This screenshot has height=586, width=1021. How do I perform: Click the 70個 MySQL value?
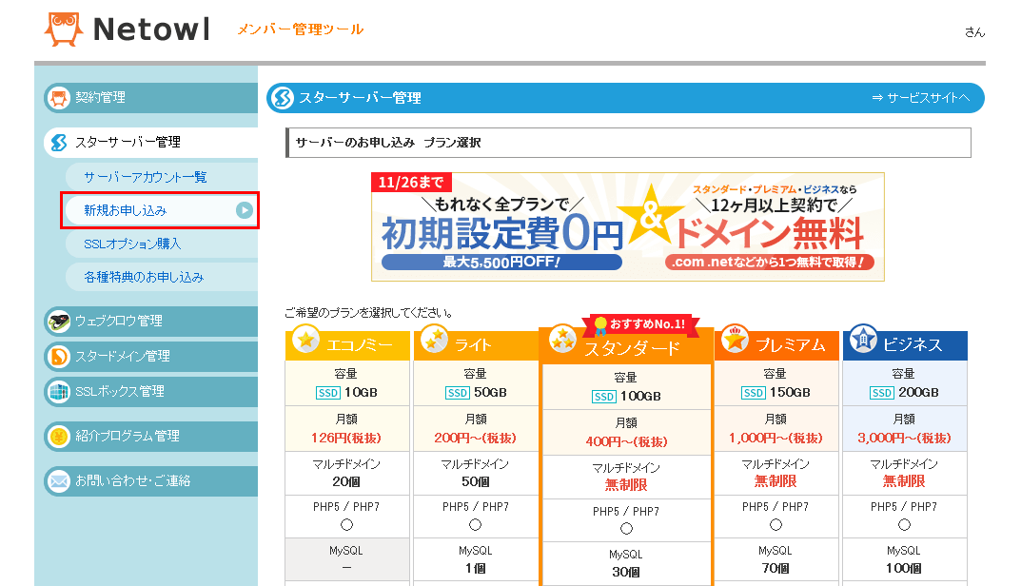click(x=776, y=569)
